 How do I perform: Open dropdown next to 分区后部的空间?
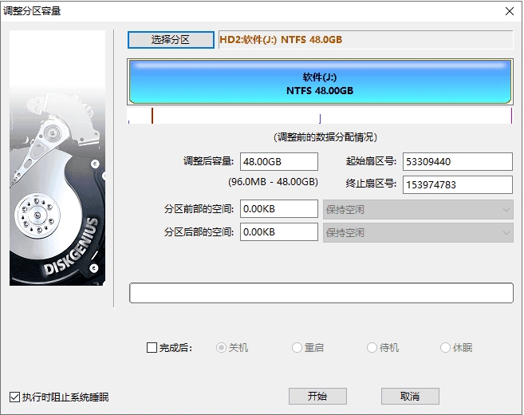(418, 233)
